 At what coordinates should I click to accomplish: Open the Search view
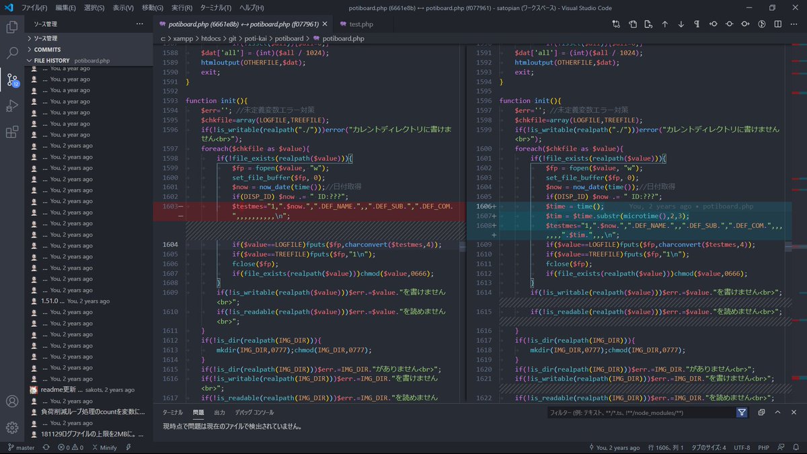coord(11,52)
